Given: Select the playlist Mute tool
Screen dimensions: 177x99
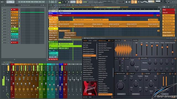Looking at the screenshot, I should 60,5.
